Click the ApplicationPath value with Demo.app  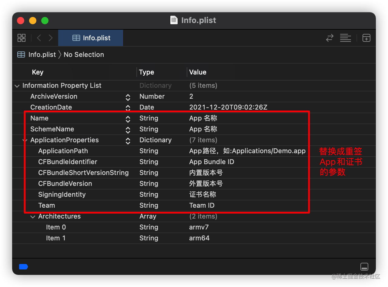(247, 151)
